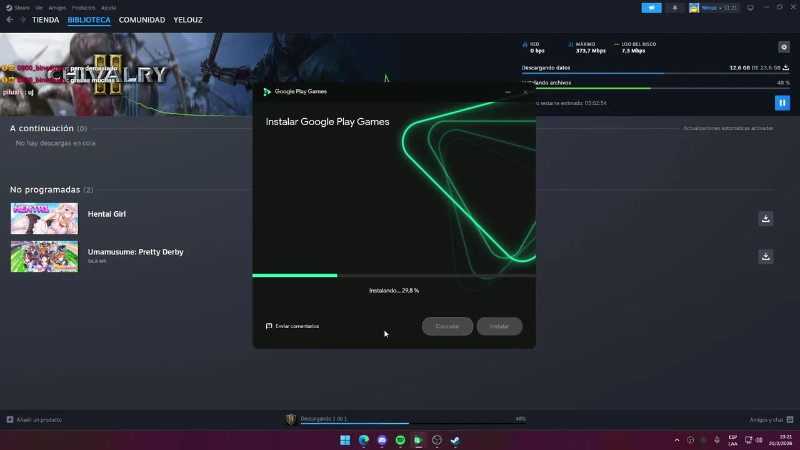
Task: Click the Google Play Games logo icon
Action: pyautogui.click(x=267, y=92)
